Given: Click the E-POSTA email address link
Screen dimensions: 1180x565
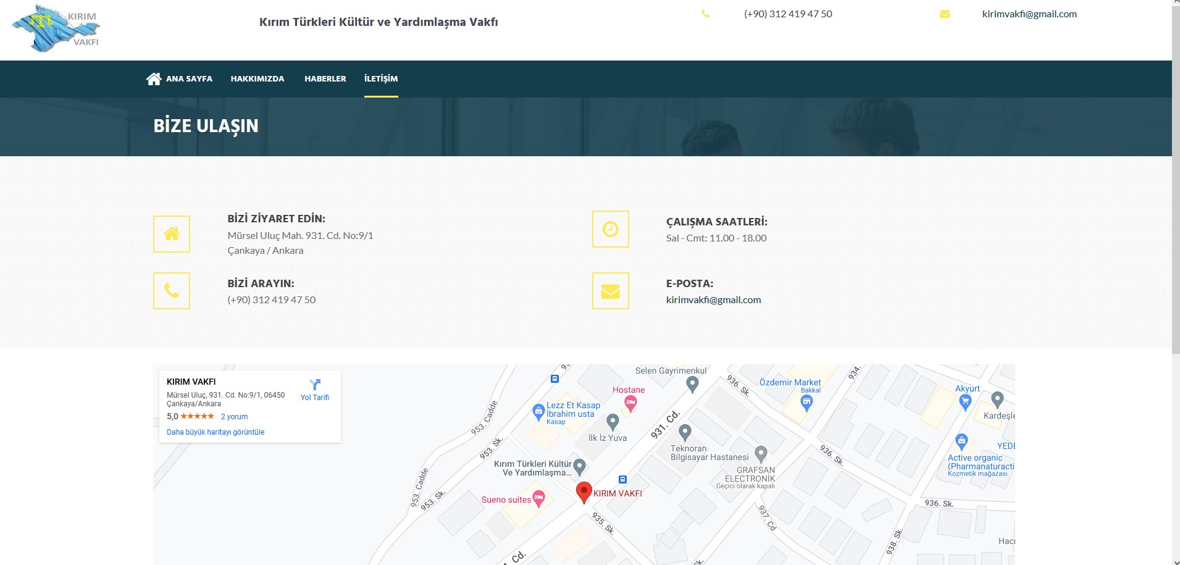Looking at the screenshot, I should (x=713, y=299).
